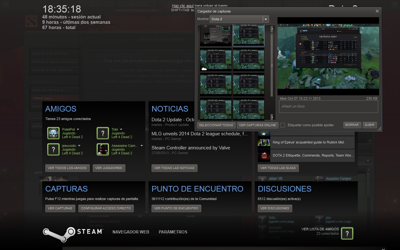Image resolution: width=400 pixels, height=250 pixels.
Task: Click VER TODOS LOS AMIGOS button
Action: pos(67,168)
